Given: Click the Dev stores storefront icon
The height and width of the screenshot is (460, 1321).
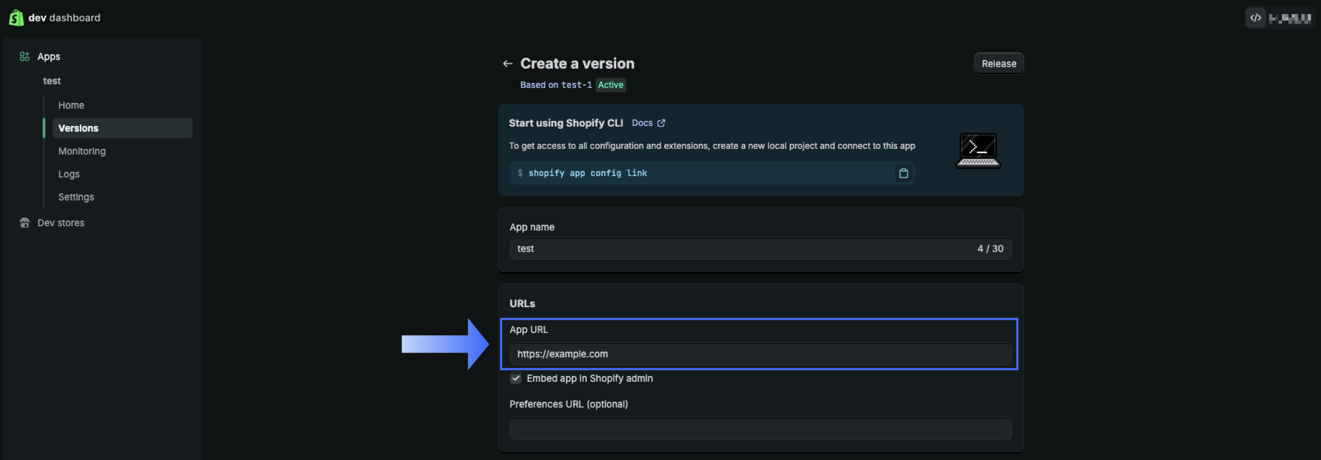Looking at the screenshot, I should pos(24,223).
